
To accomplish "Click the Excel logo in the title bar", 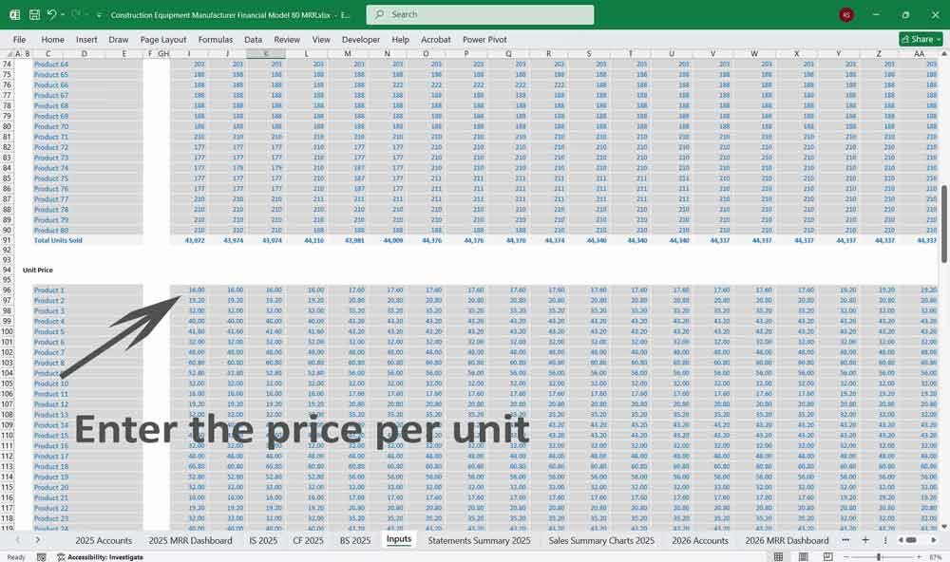I will pos(13,14).
